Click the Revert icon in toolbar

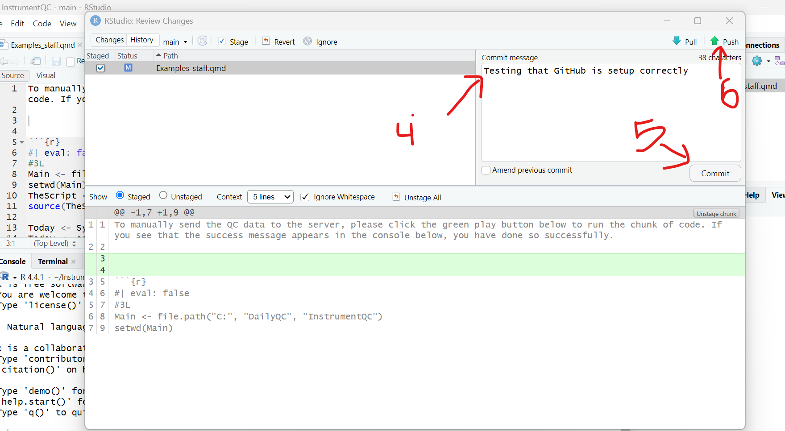tap(266, 41)
